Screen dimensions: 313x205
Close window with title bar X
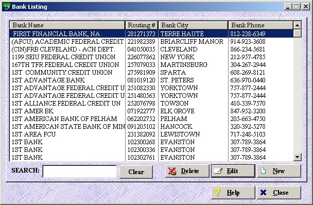click(306, 7)
